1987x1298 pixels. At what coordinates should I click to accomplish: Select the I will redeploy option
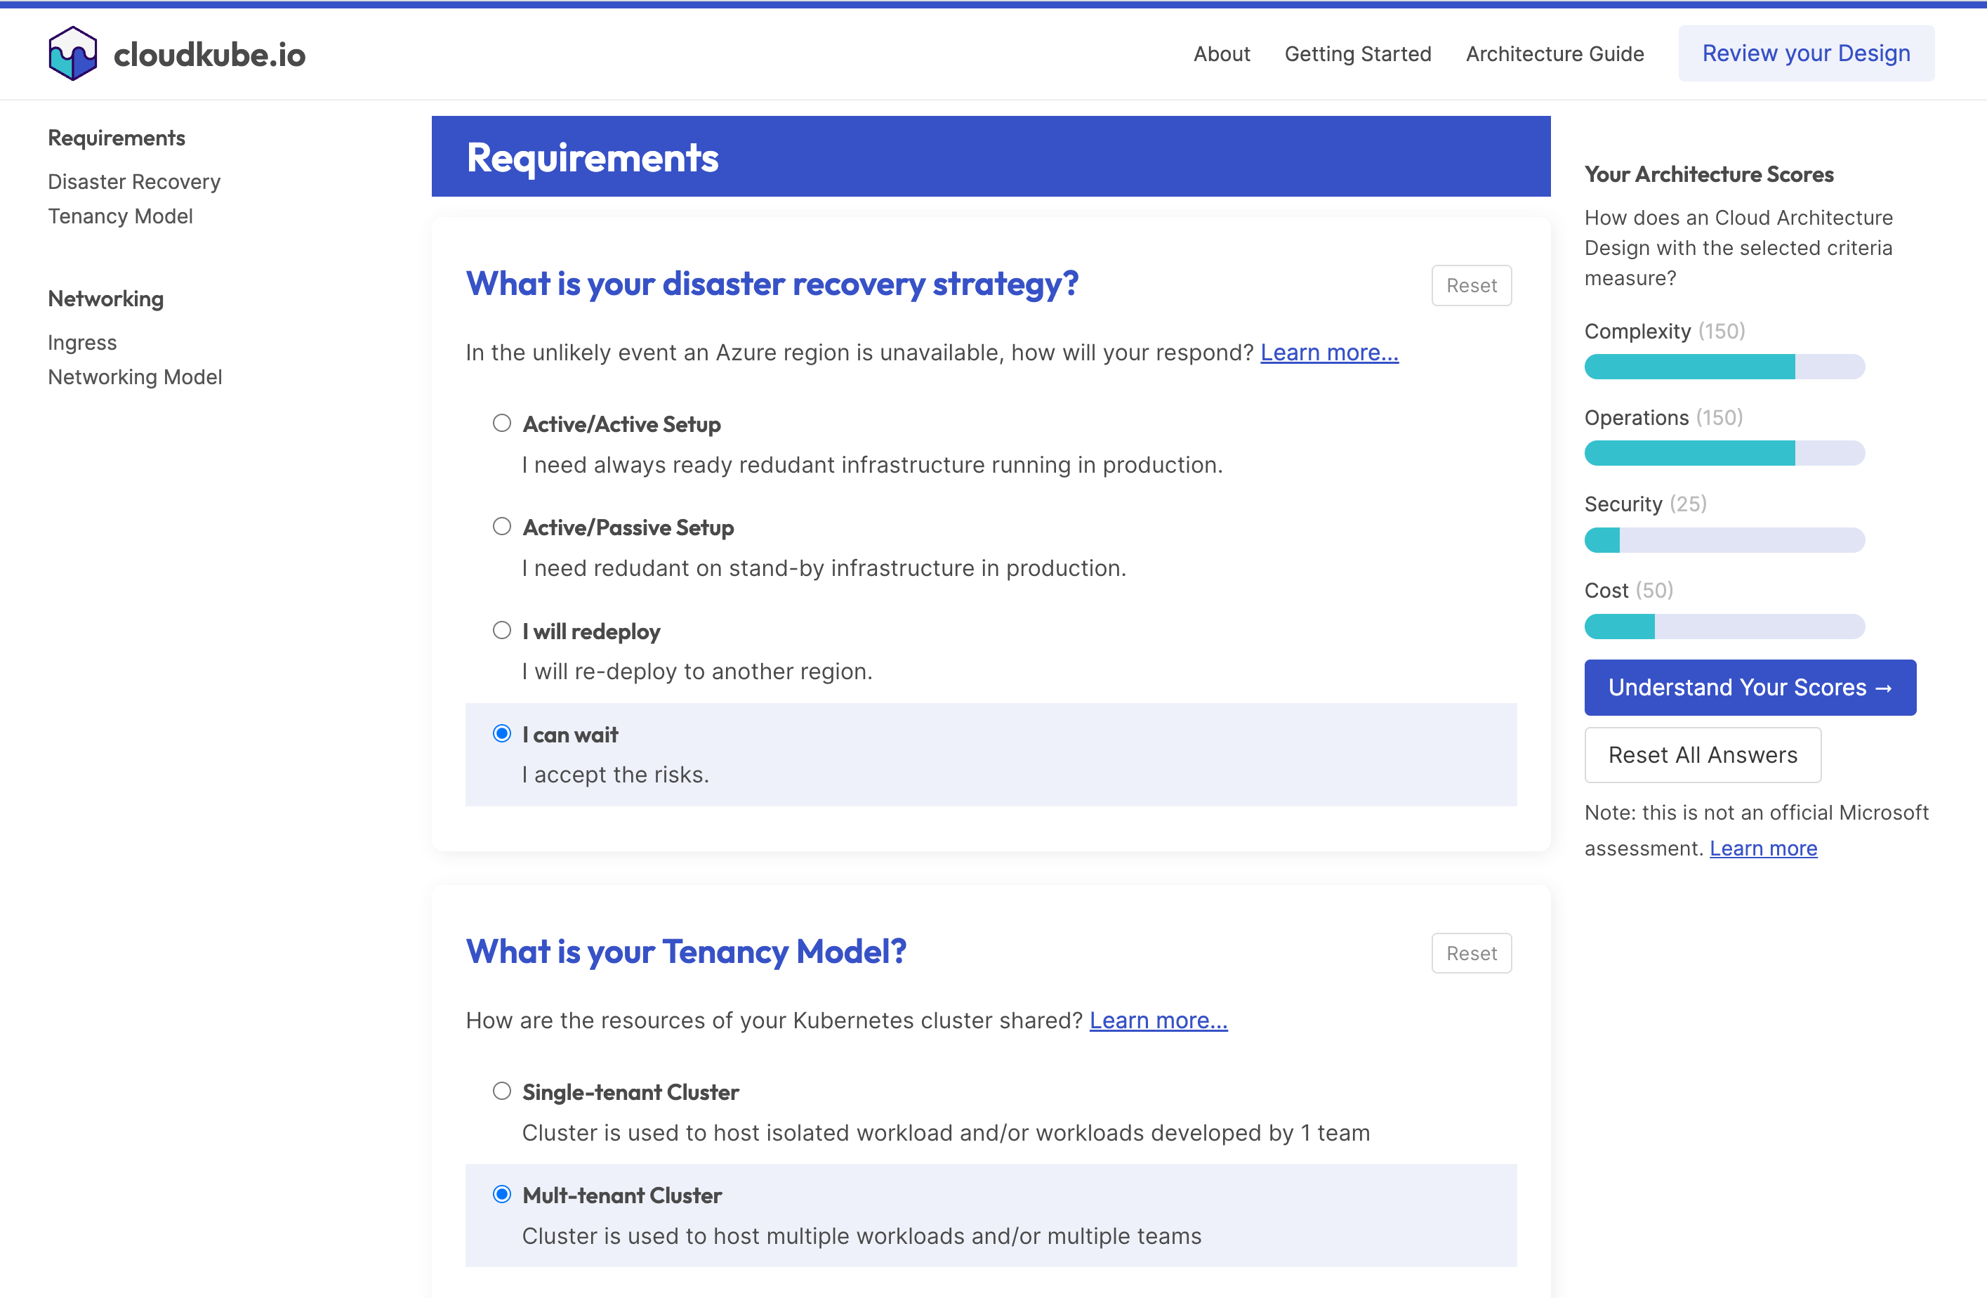coord(502,630)
